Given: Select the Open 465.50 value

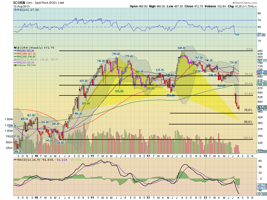Looking at the screenshot, I should tap(138, 6).
